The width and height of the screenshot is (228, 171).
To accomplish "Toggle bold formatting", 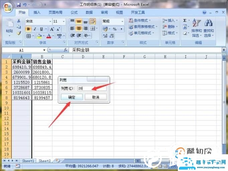I will tap(28, 29).
